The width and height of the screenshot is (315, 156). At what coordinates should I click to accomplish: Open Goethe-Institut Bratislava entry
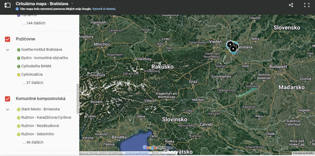tap(42, 49)
